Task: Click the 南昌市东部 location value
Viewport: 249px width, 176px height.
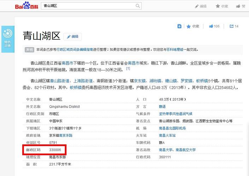Action: click(x=57, y=157)
